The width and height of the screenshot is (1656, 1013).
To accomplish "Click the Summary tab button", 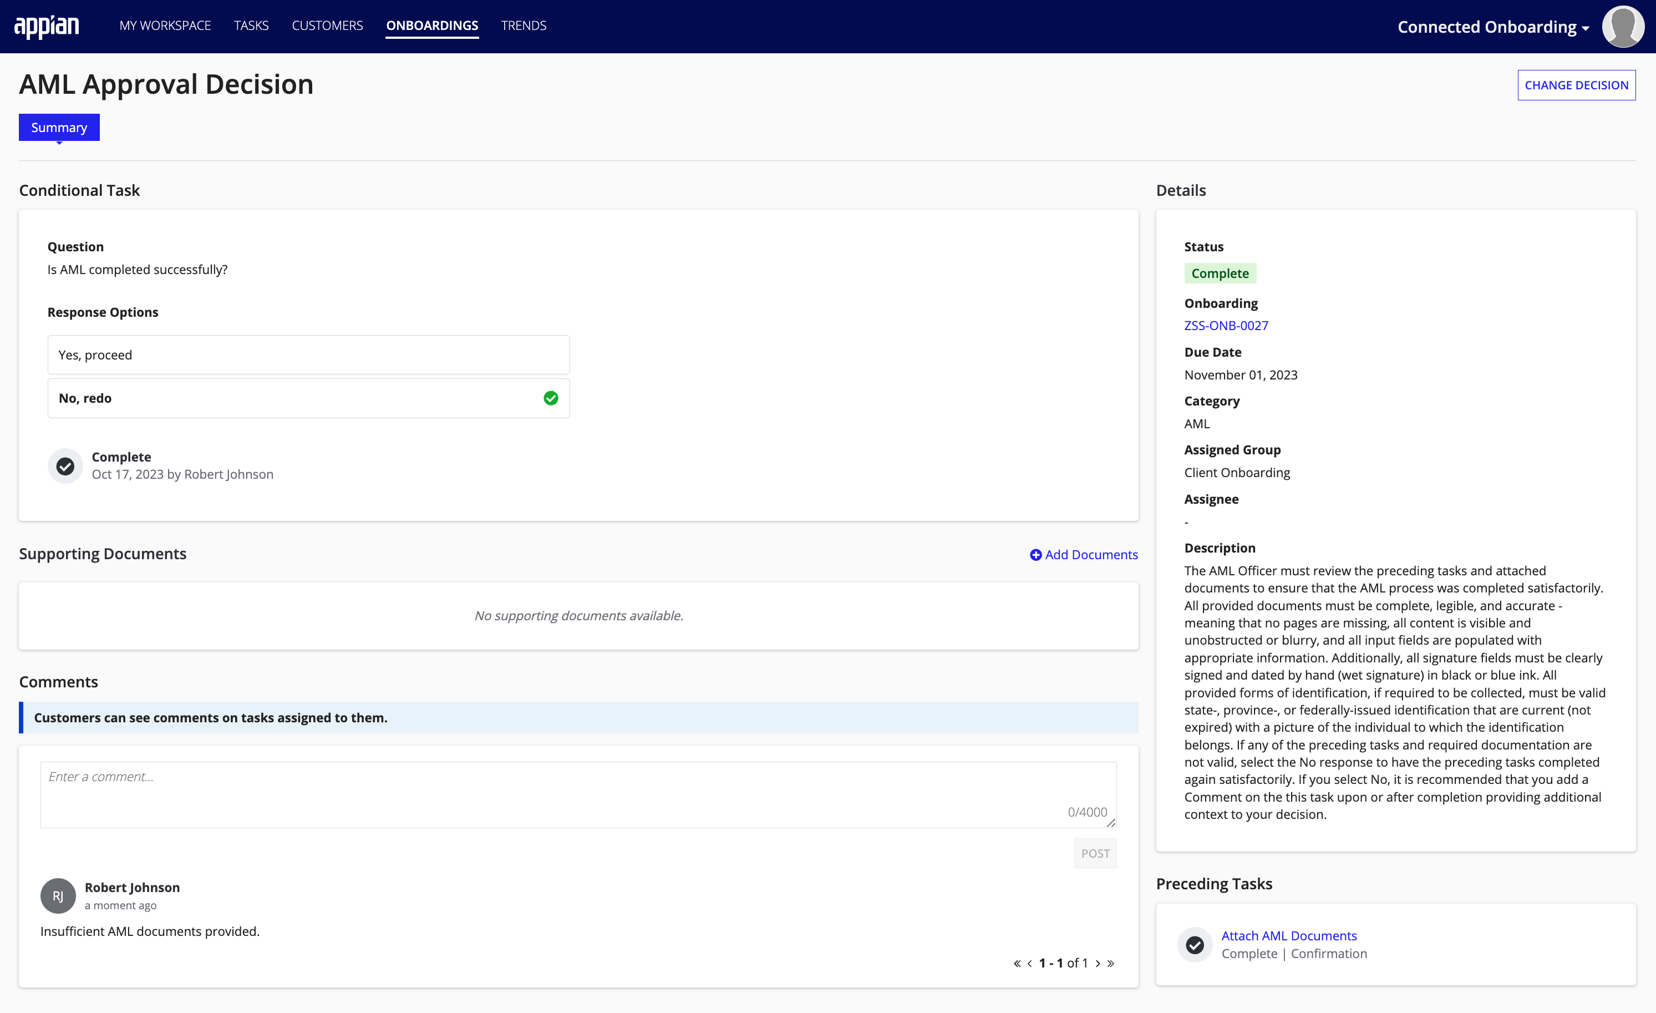I will pyautogui.click(x=58, y=126).
